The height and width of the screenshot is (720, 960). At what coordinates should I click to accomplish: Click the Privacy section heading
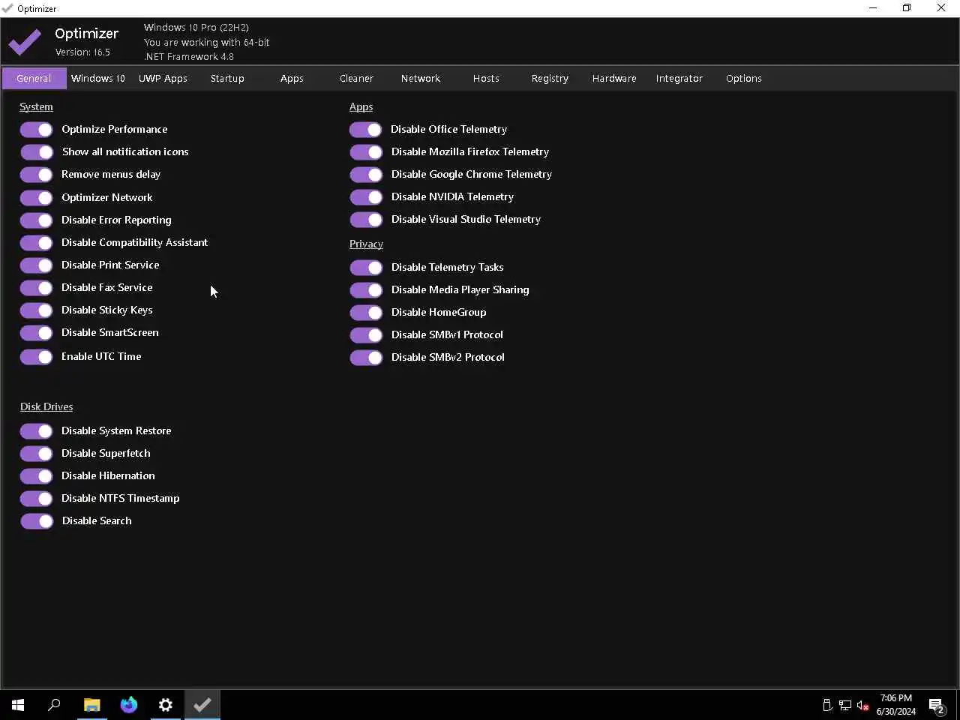tap(366, 244)
